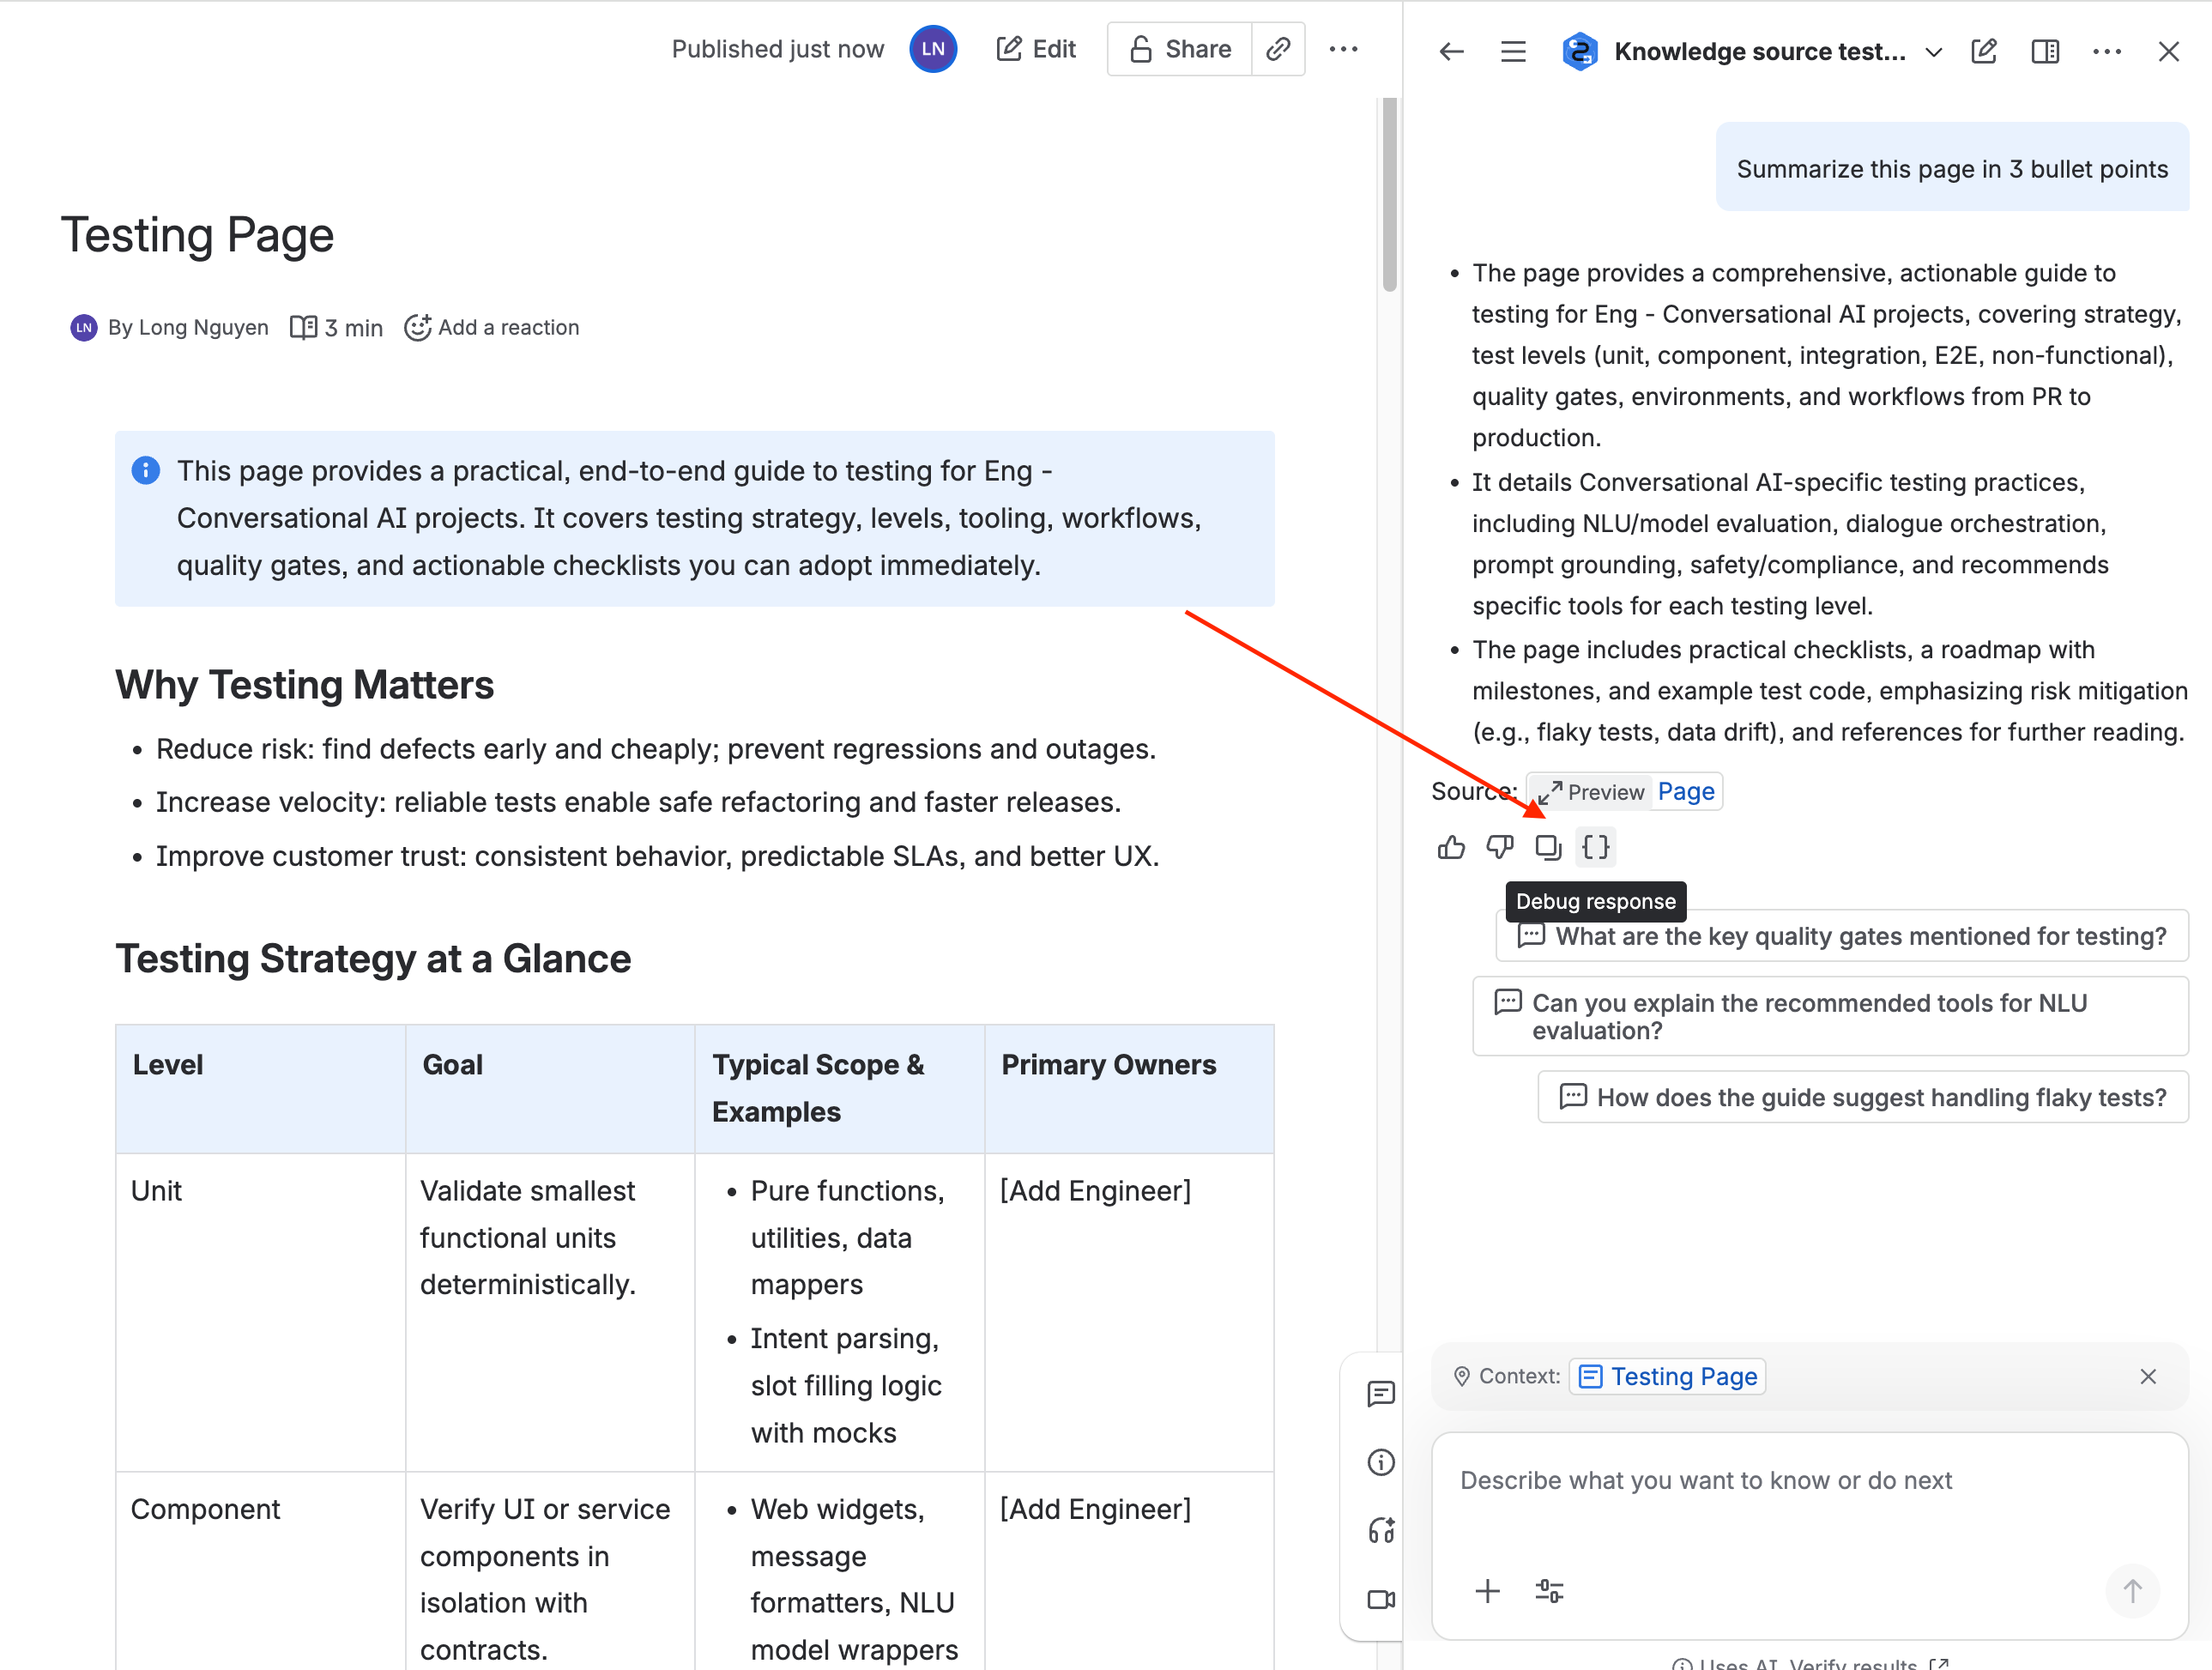Open the Debug response curly braces icon

pos(1596,847)
